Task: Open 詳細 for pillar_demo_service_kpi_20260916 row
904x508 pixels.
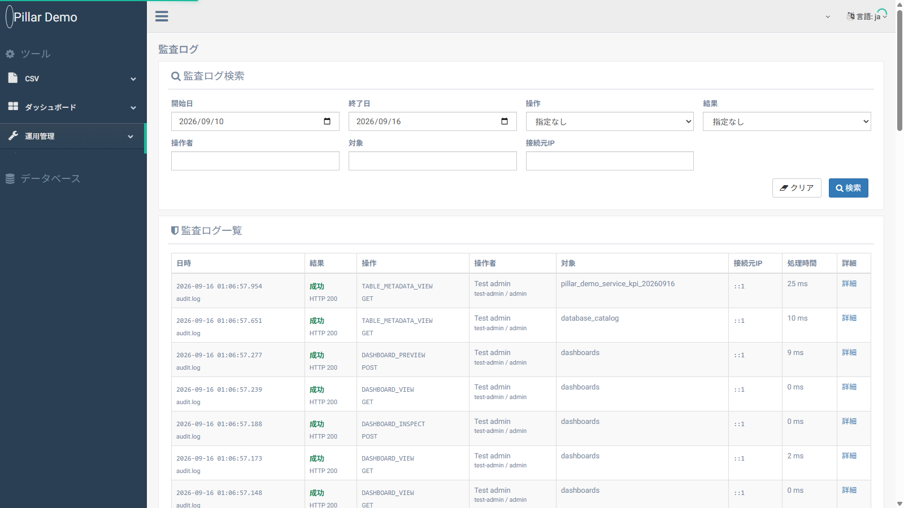Action: point(849,283)
